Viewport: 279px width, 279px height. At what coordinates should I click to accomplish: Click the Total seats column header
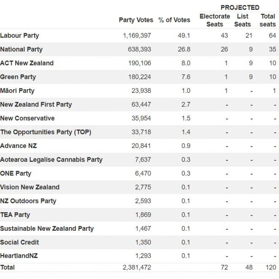[x=268, y=20]
